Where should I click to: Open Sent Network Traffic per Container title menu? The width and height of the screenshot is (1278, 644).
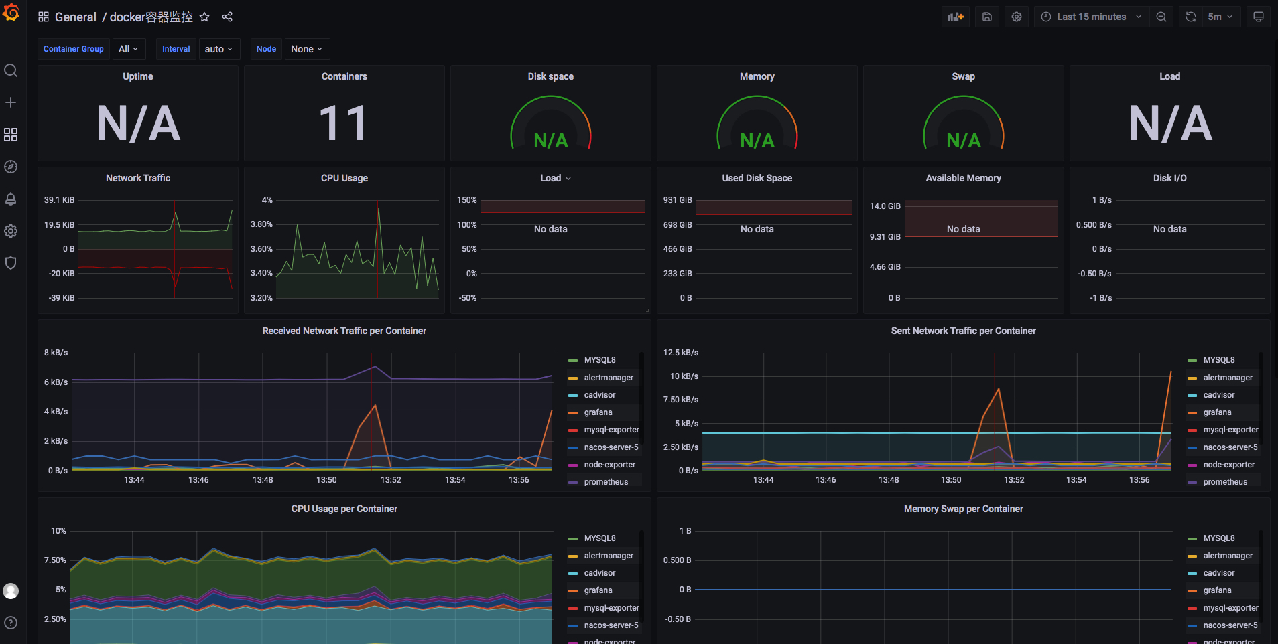click(x=964, y=331)
